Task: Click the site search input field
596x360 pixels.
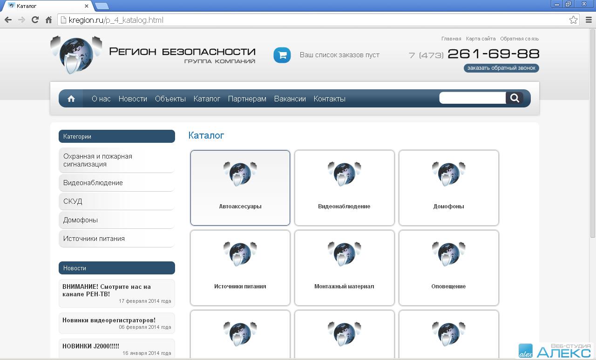Action: 472,98
